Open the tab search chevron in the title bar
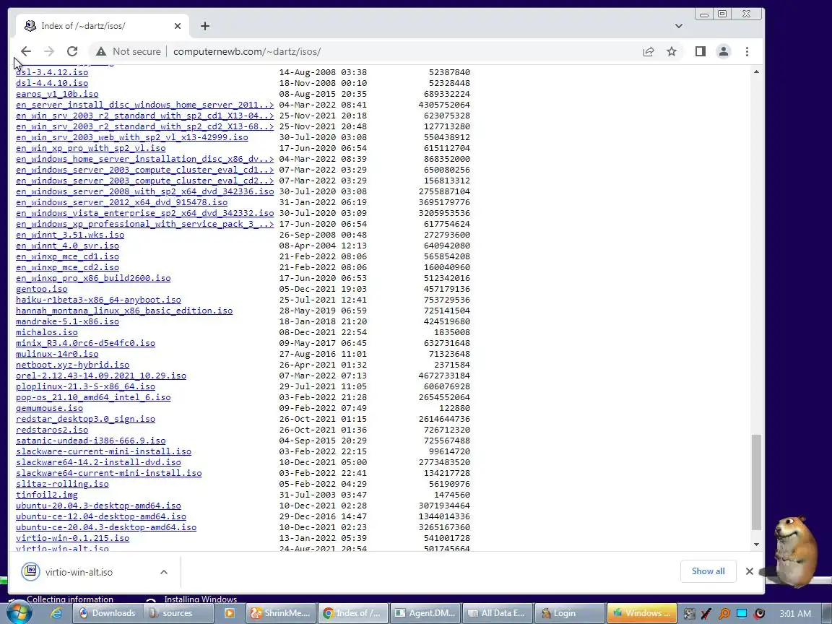 (679, 26)
